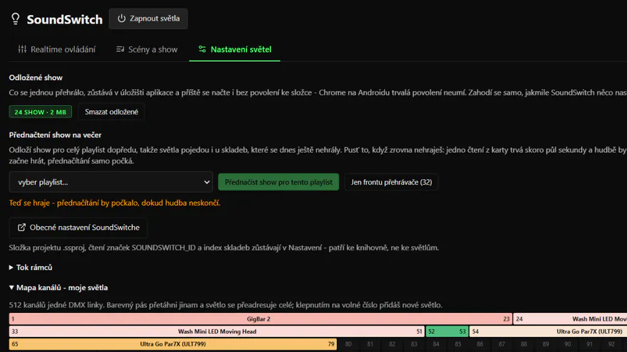Add a light at free channel 91
Image resolution: width=627 pixels, height=352 pixels.
(589, 344)
